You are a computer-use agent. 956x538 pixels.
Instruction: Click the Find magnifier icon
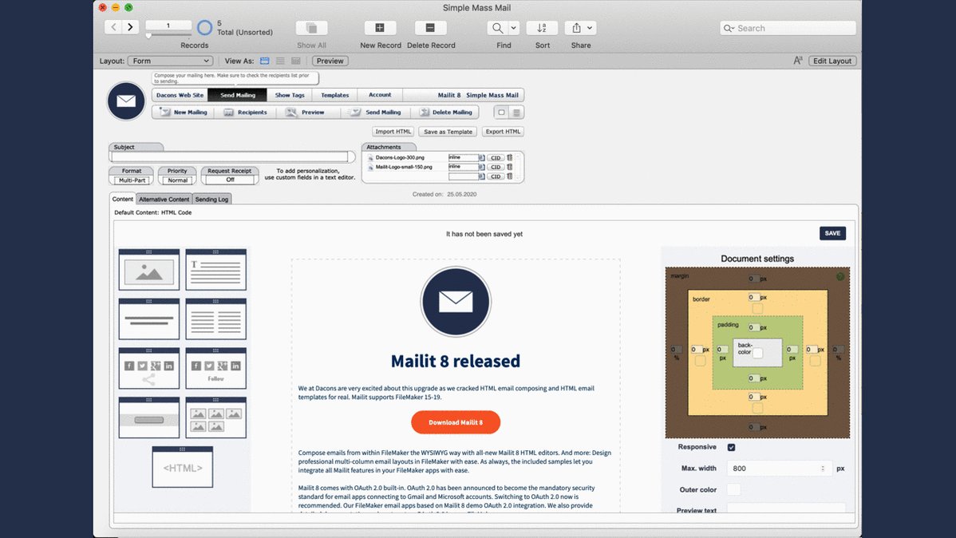(497, 28)
